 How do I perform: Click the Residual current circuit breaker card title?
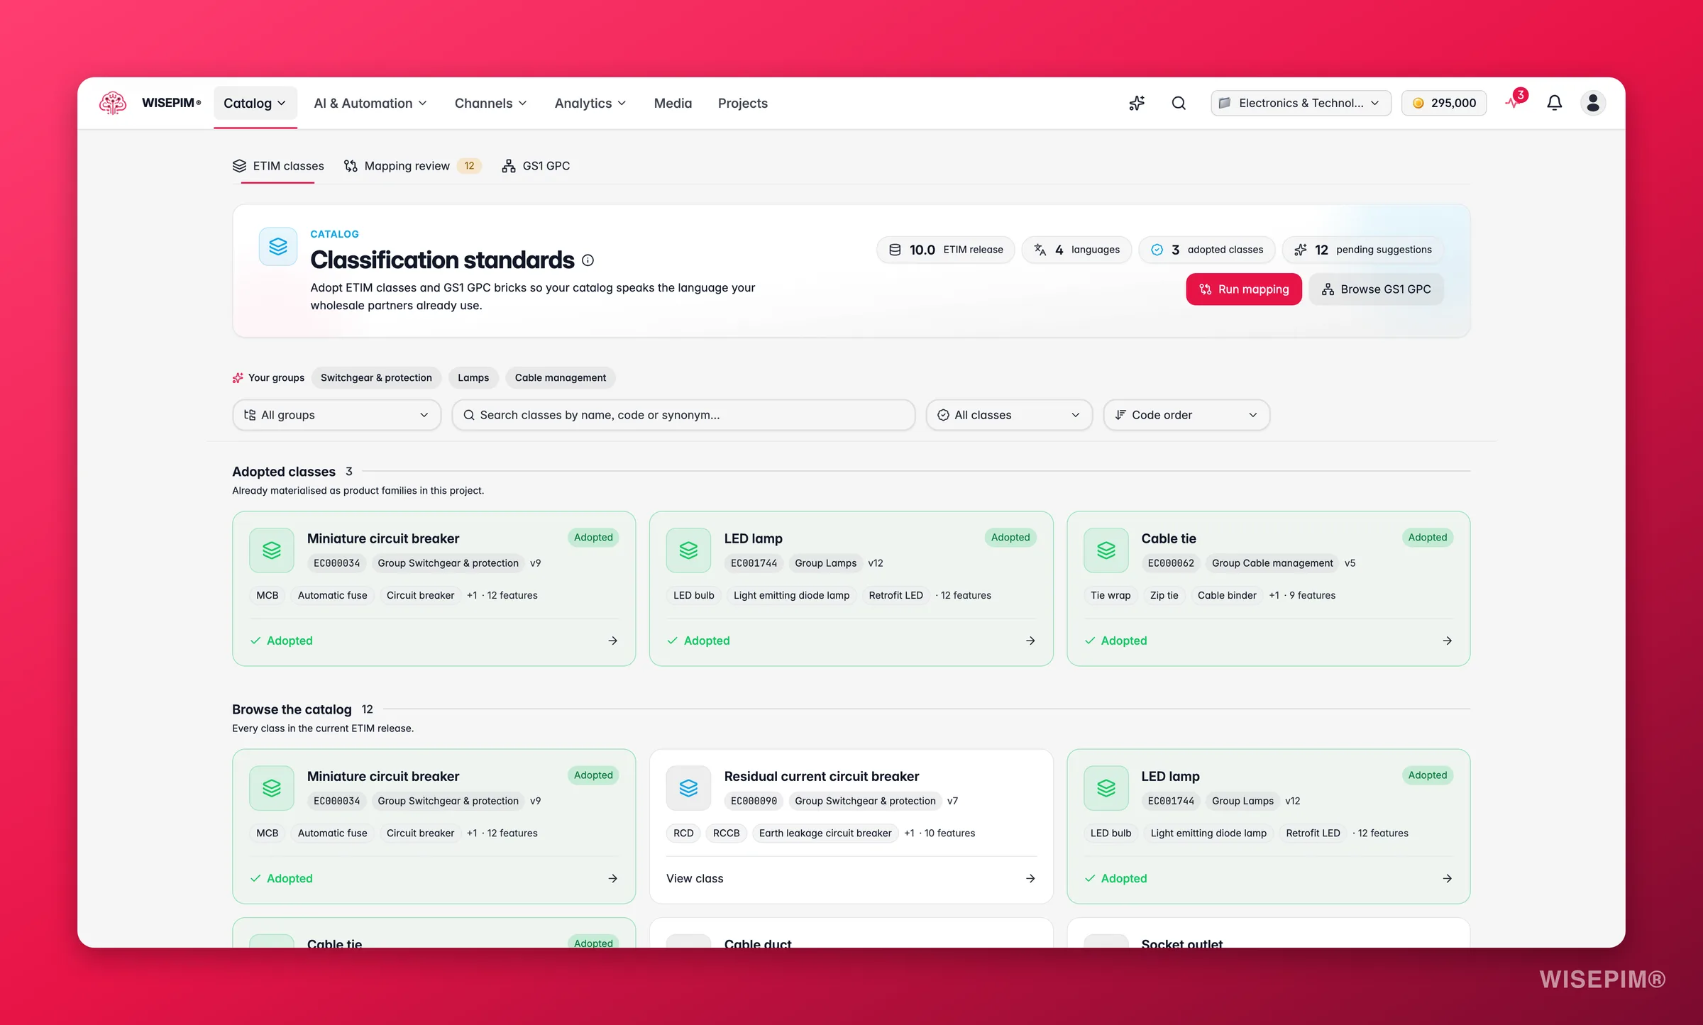pos(822,777)
